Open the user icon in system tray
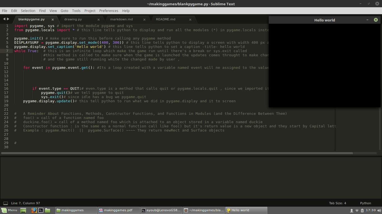This screenshot has height=214, width=382. [x=352, y=210]
